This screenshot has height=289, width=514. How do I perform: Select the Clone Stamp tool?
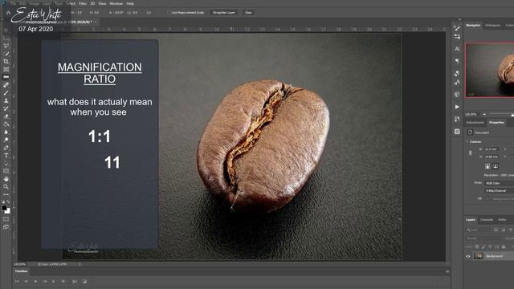6,100
